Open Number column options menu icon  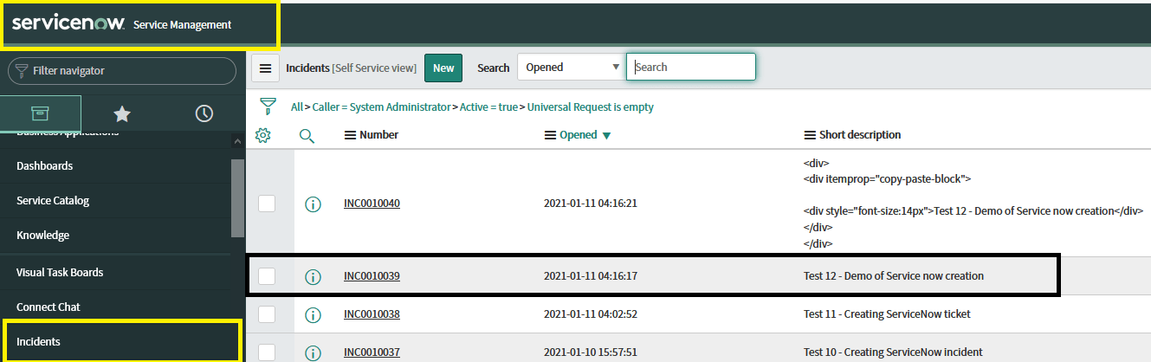pyautogui.click(x=350, y=135)
